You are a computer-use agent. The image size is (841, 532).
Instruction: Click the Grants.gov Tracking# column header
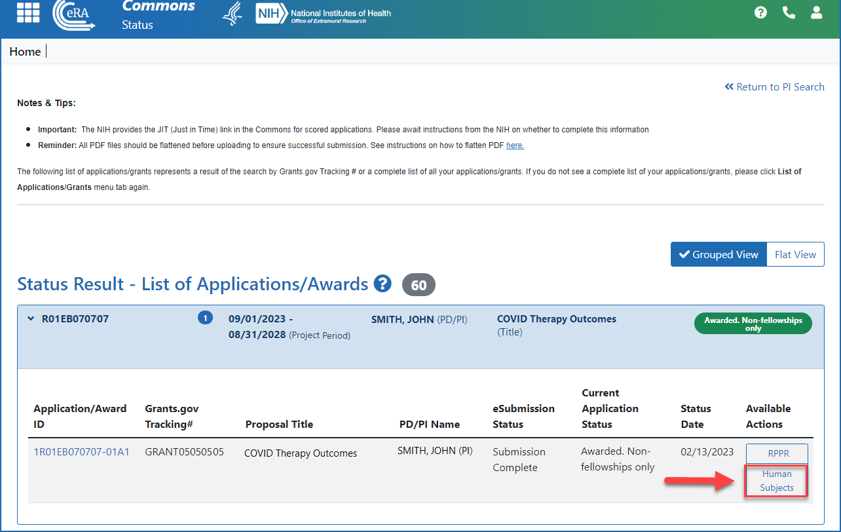click(172, 416)
